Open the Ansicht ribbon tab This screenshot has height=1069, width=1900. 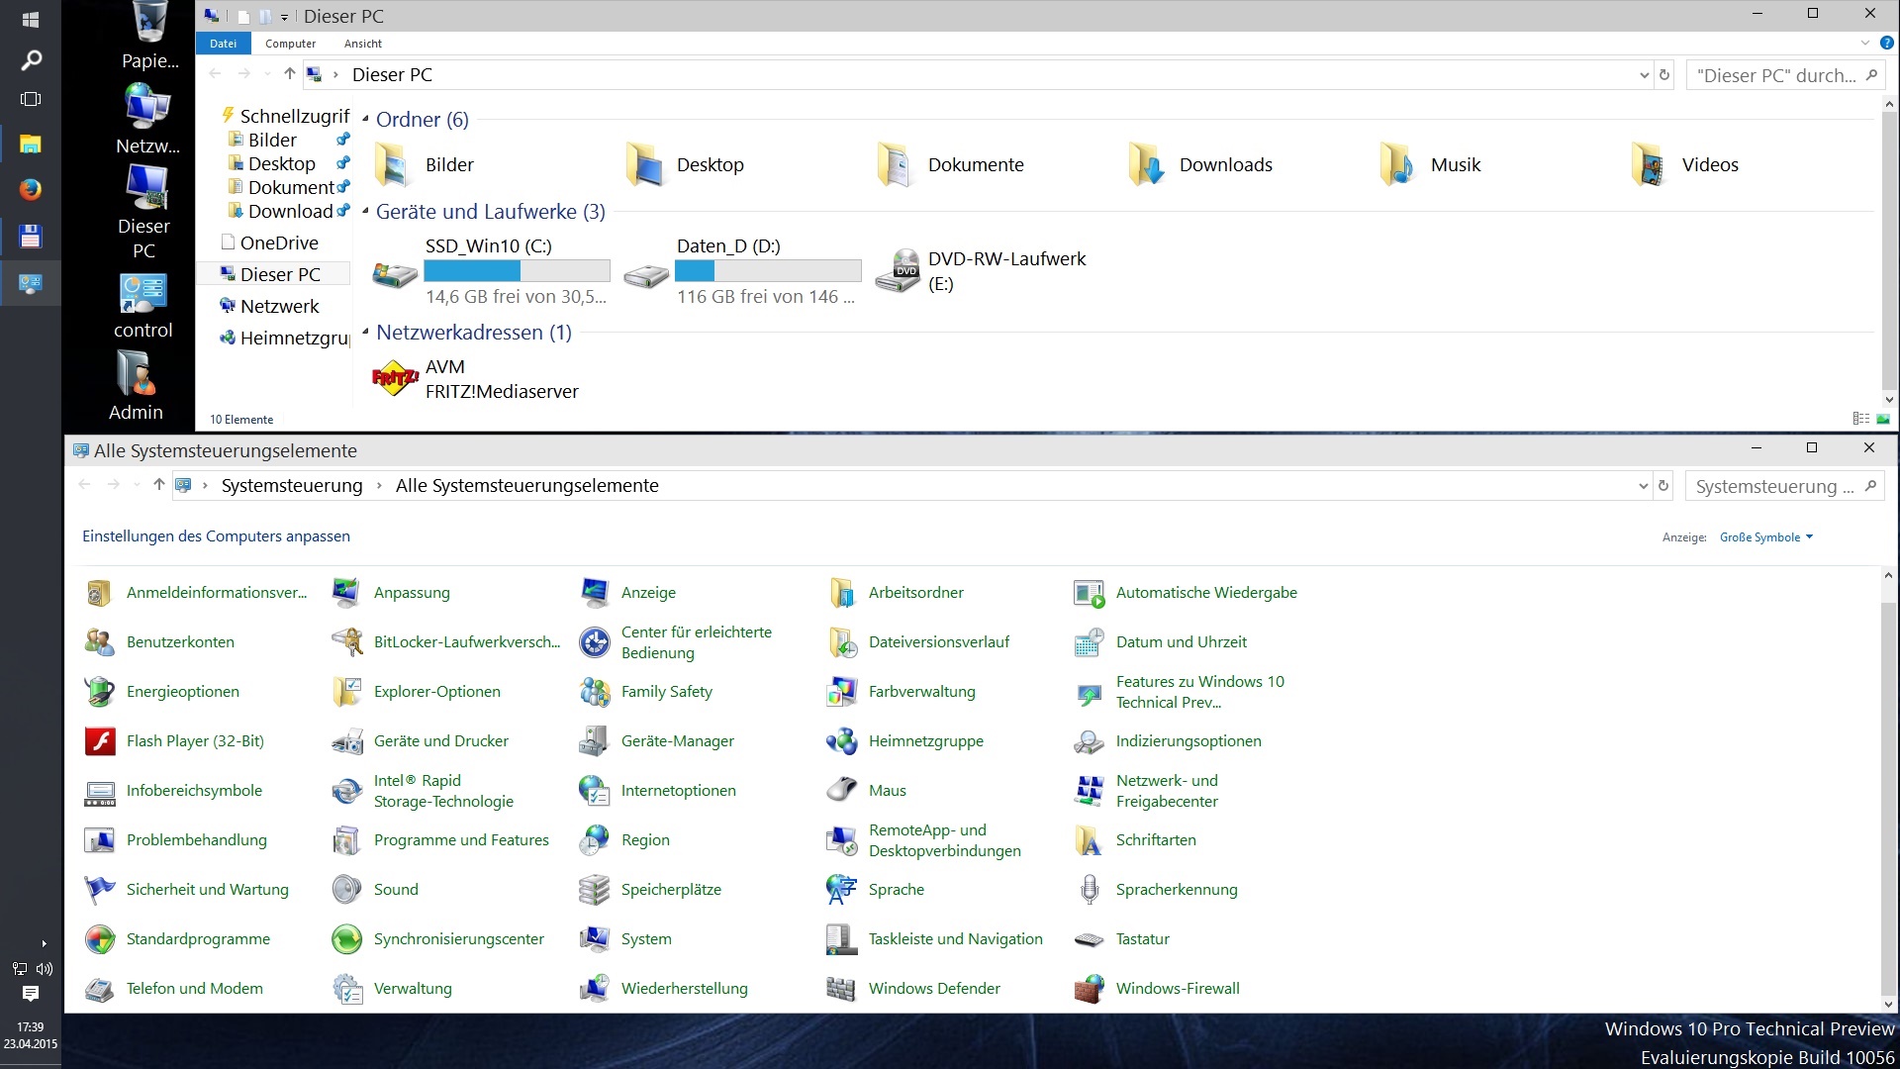362,44
